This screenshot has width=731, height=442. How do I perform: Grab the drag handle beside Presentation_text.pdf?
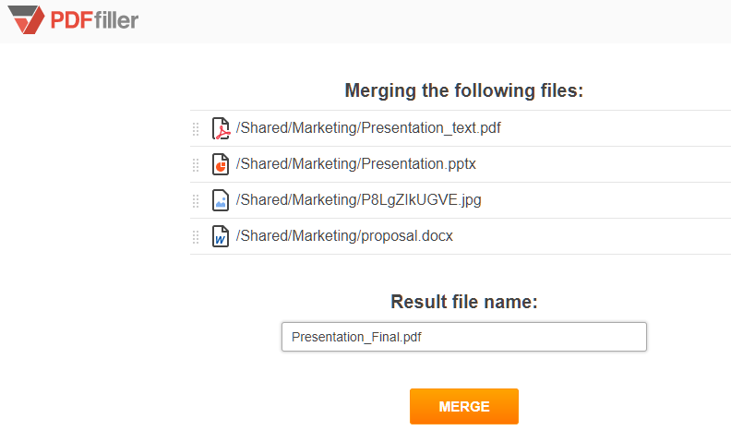(196, 128)
